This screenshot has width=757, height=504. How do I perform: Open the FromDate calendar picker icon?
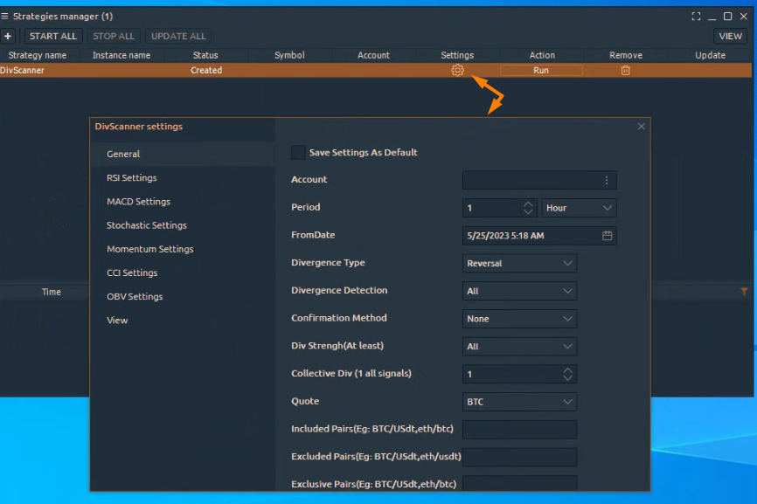tap(607, 235)
